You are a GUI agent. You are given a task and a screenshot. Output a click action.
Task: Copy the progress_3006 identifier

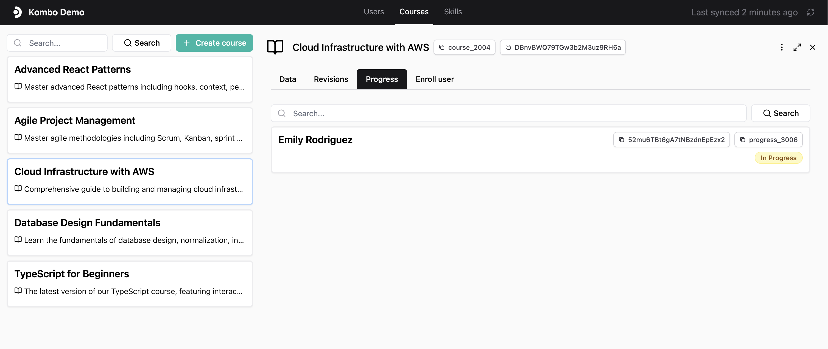[x=768, y=140]
